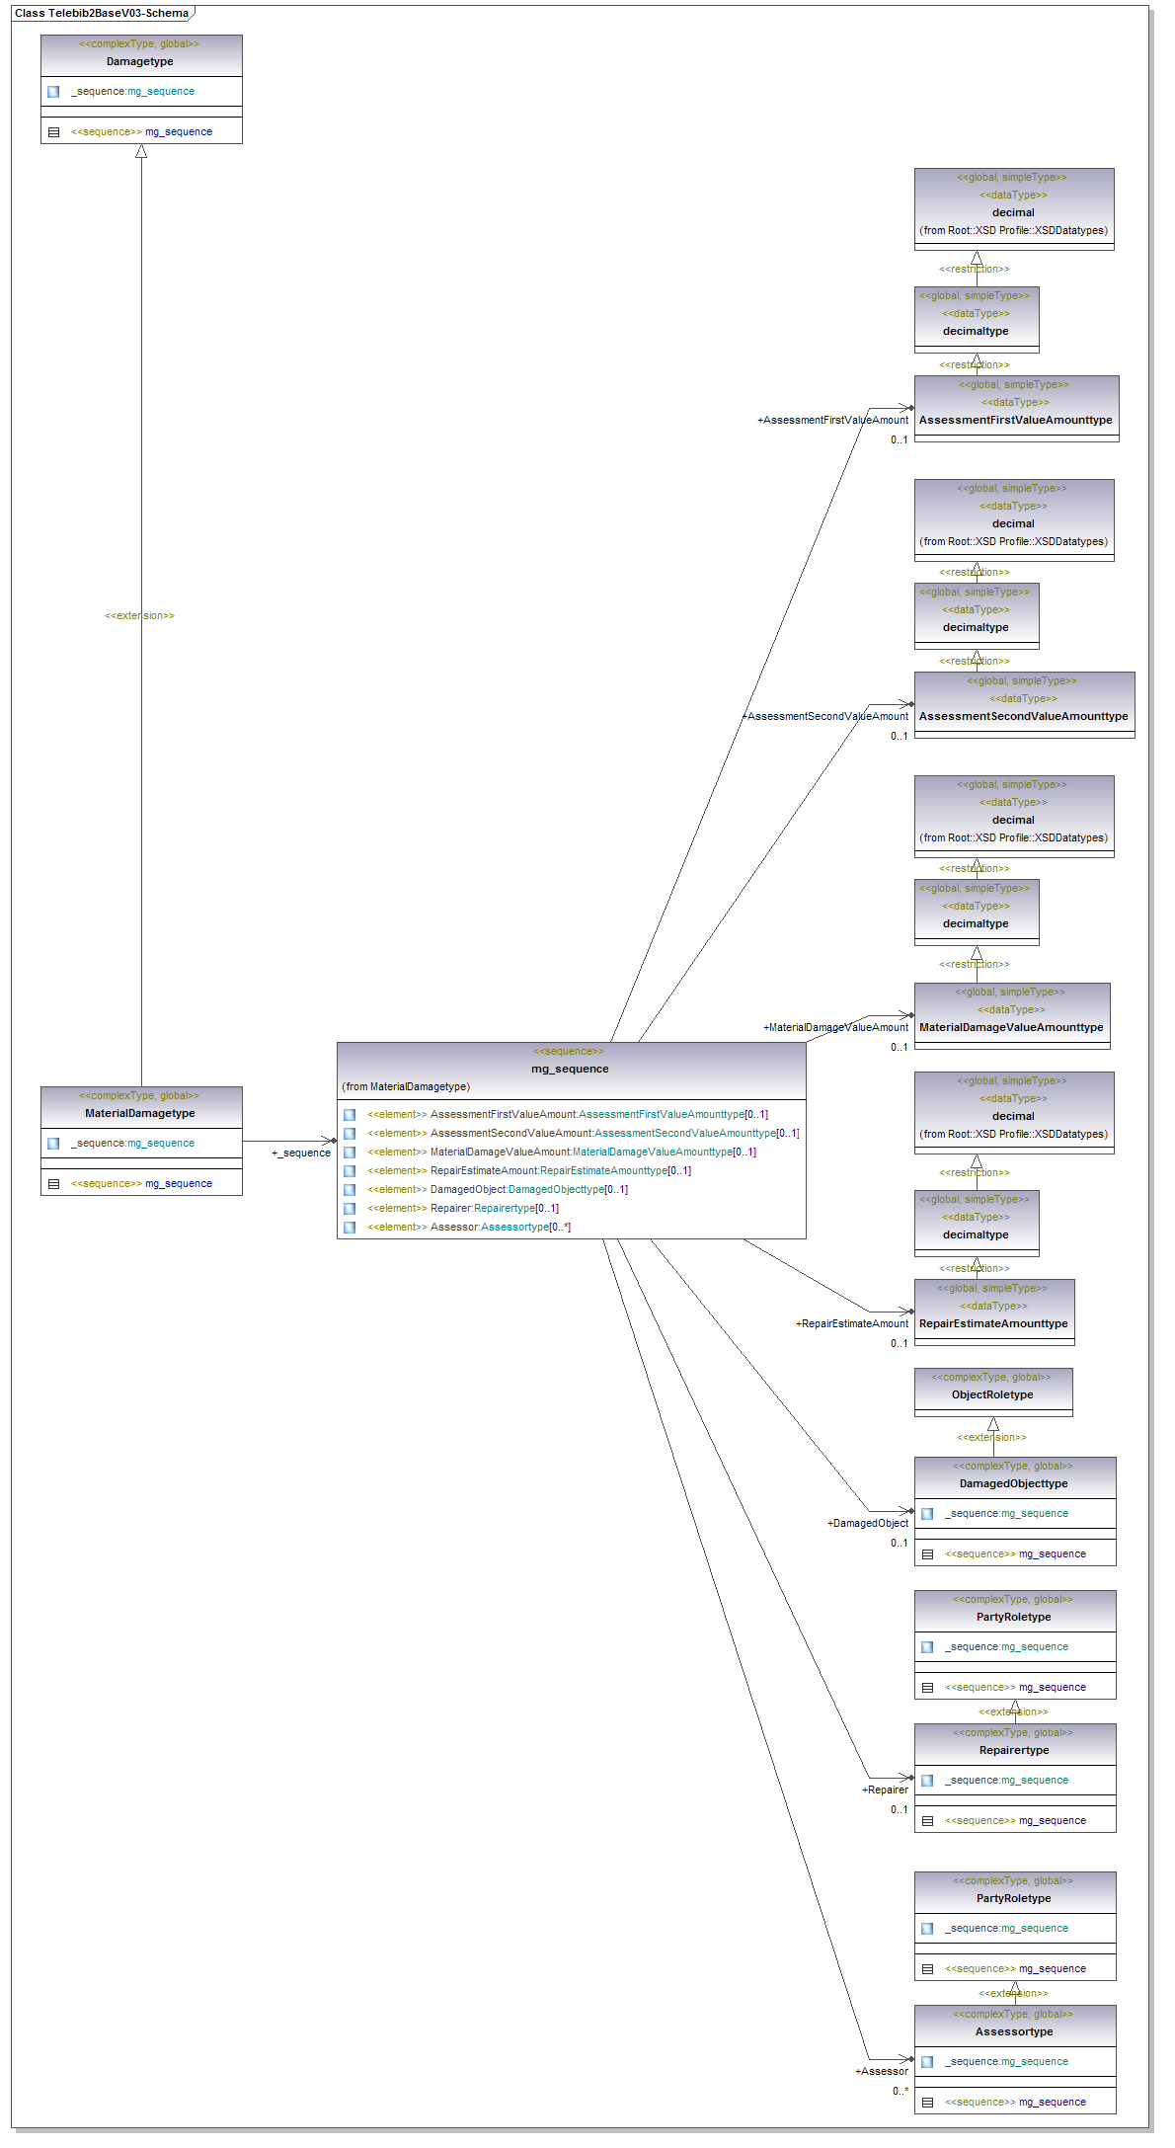1175x2148 pixels.
Task: Click the icon beside the DamagedObject:DamagedObjecttype element
Action: click(350, 1190)
